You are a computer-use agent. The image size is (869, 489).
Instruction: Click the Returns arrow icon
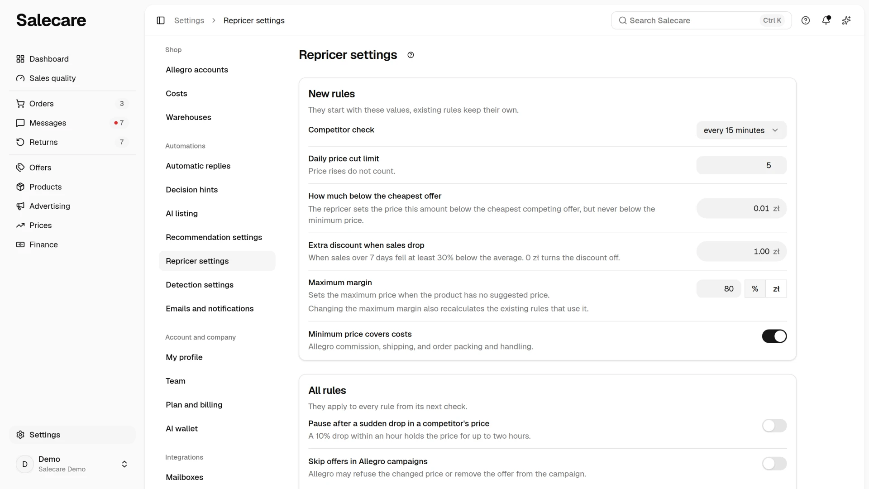point(20,142)
